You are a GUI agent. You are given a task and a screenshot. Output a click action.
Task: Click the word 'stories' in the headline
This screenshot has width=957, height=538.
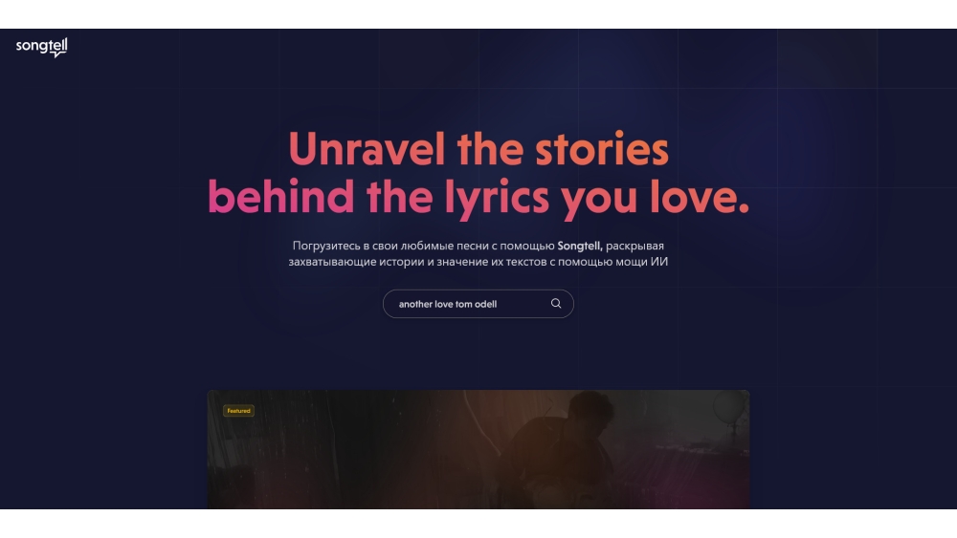pyautogui.click(x=602, y=149)
